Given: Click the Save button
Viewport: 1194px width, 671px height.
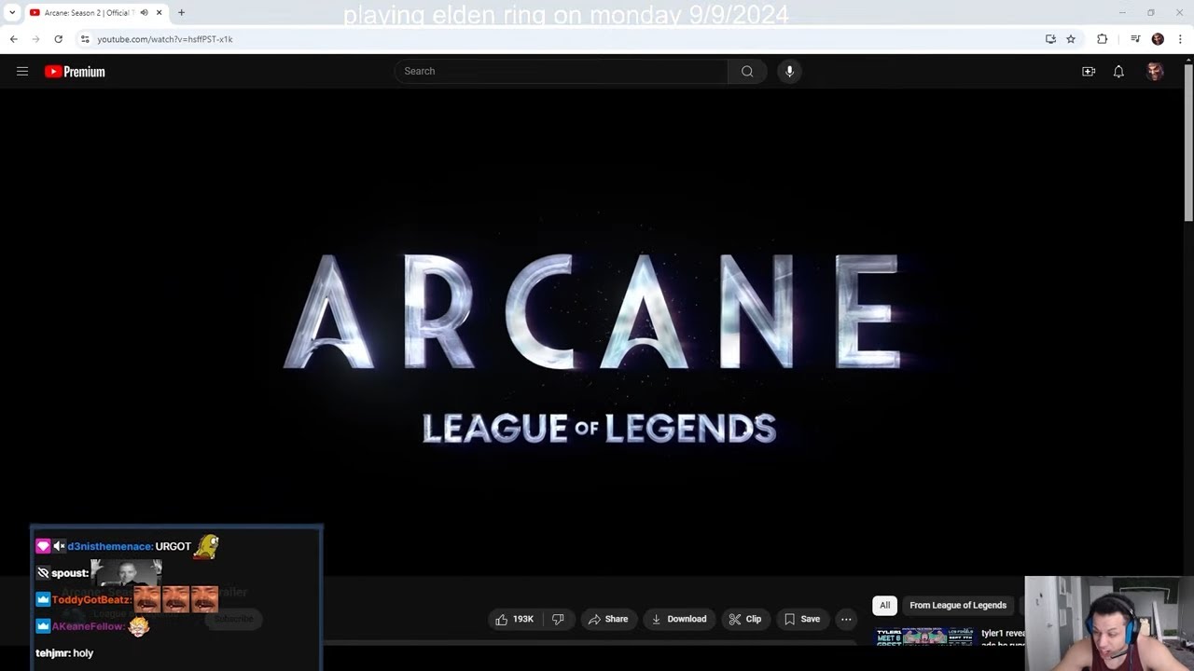Looking at the screenshot, I should click(x=802, y=619).
